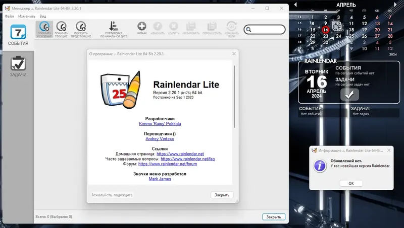This screenshot has height=228, width=404.
Task: Click the Задачи heading in Rainlendar widget
Action: 345,80
